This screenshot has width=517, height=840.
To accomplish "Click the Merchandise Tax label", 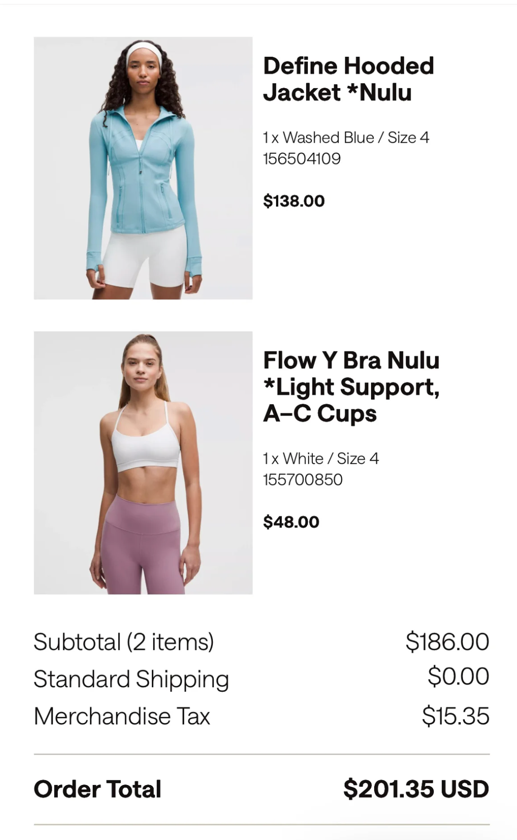I will 122,716.
